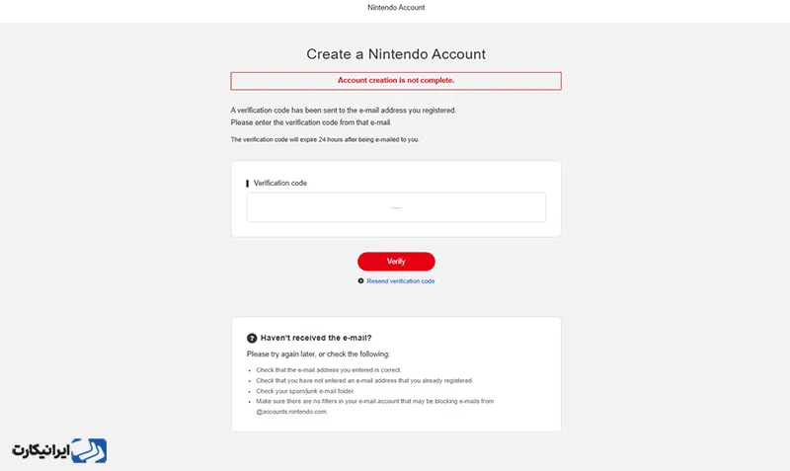Image resolution: width=790 pixels, height=471 pixels.
Task: Click the arrow icon beside Resend verification code
Action: coord(360,281)
